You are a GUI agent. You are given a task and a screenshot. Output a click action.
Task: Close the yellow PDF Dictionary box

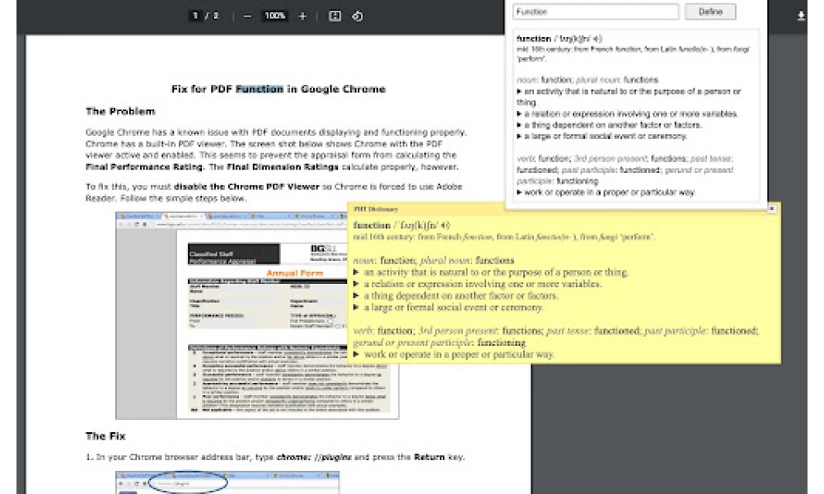tap(771, 209)
